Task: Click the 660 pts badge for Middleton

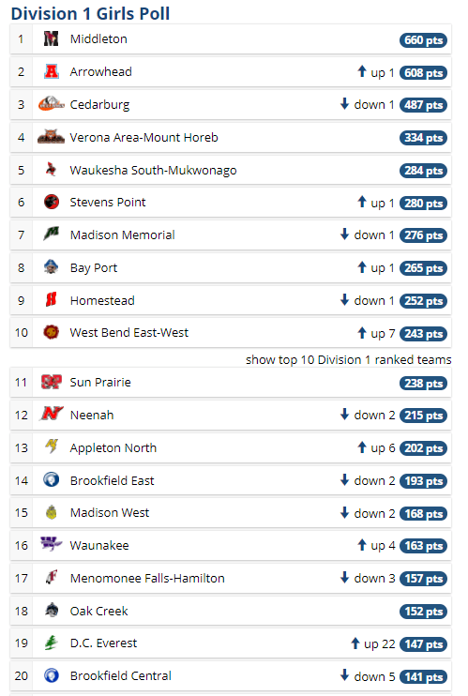Action: (x=423, y=40)
